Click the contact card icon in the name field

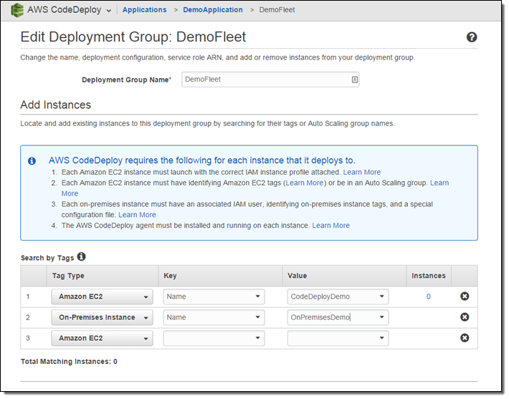pos(355,80)
